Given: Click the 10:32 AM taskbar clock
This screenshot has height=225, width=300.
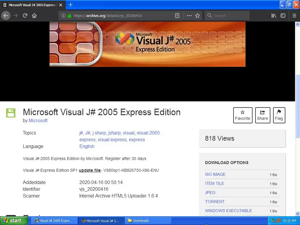Looking at the screenshot, I should pos(289,221).
